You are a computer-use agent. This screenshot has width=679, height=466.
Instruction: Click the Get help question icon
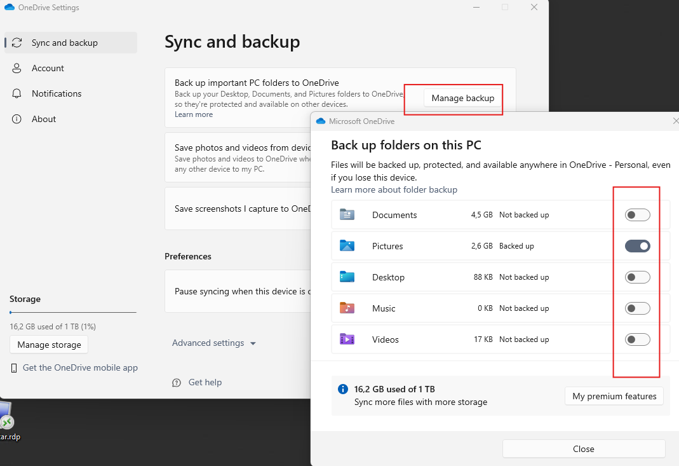[177, 382]
